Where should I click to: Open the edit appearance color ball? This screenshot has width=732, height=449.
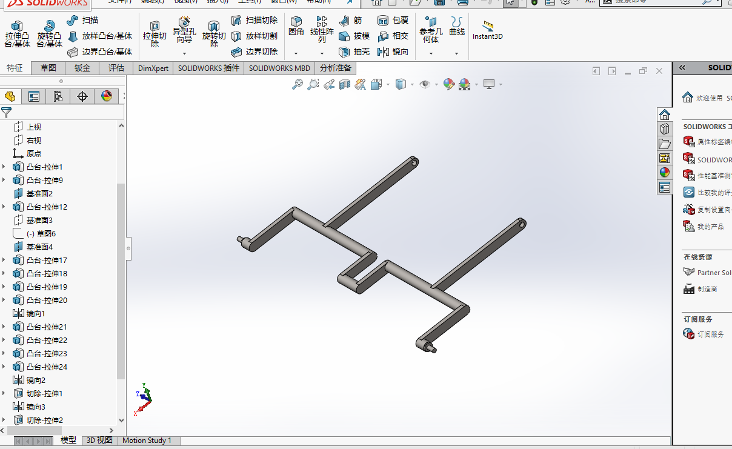[448, 84]
